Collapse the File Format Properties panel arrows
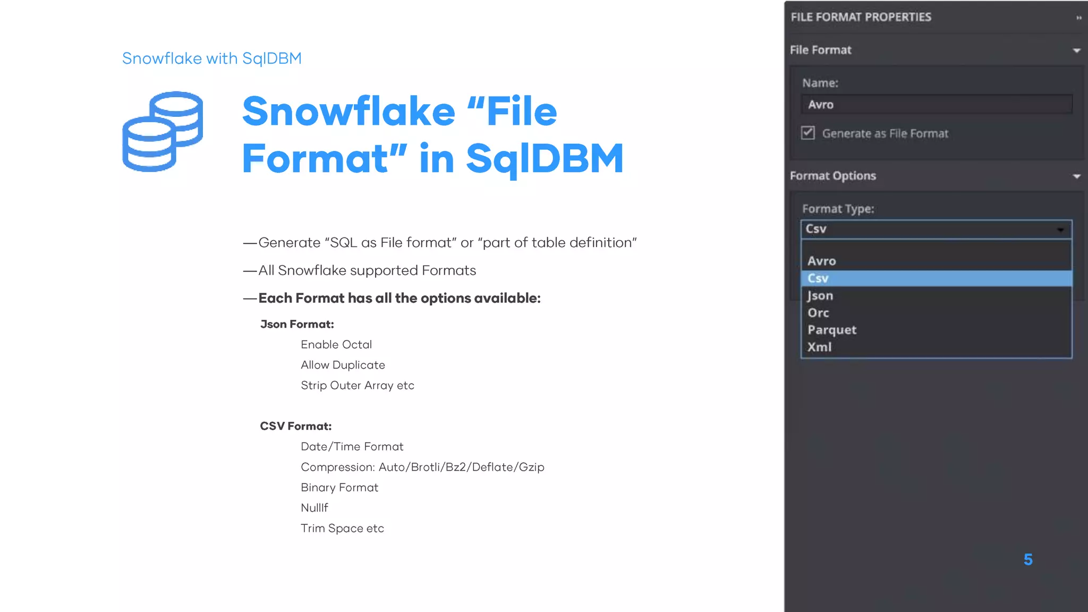 tap(1078, 18)
